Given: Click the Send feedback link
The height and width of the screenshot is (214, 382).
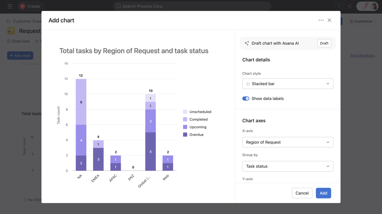Looking at the screenshot, I should point(362,56).
